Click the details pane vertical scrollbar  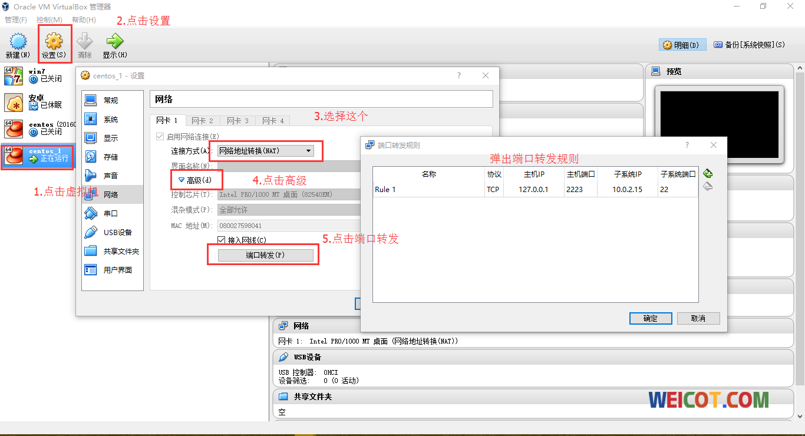point(800,242)
